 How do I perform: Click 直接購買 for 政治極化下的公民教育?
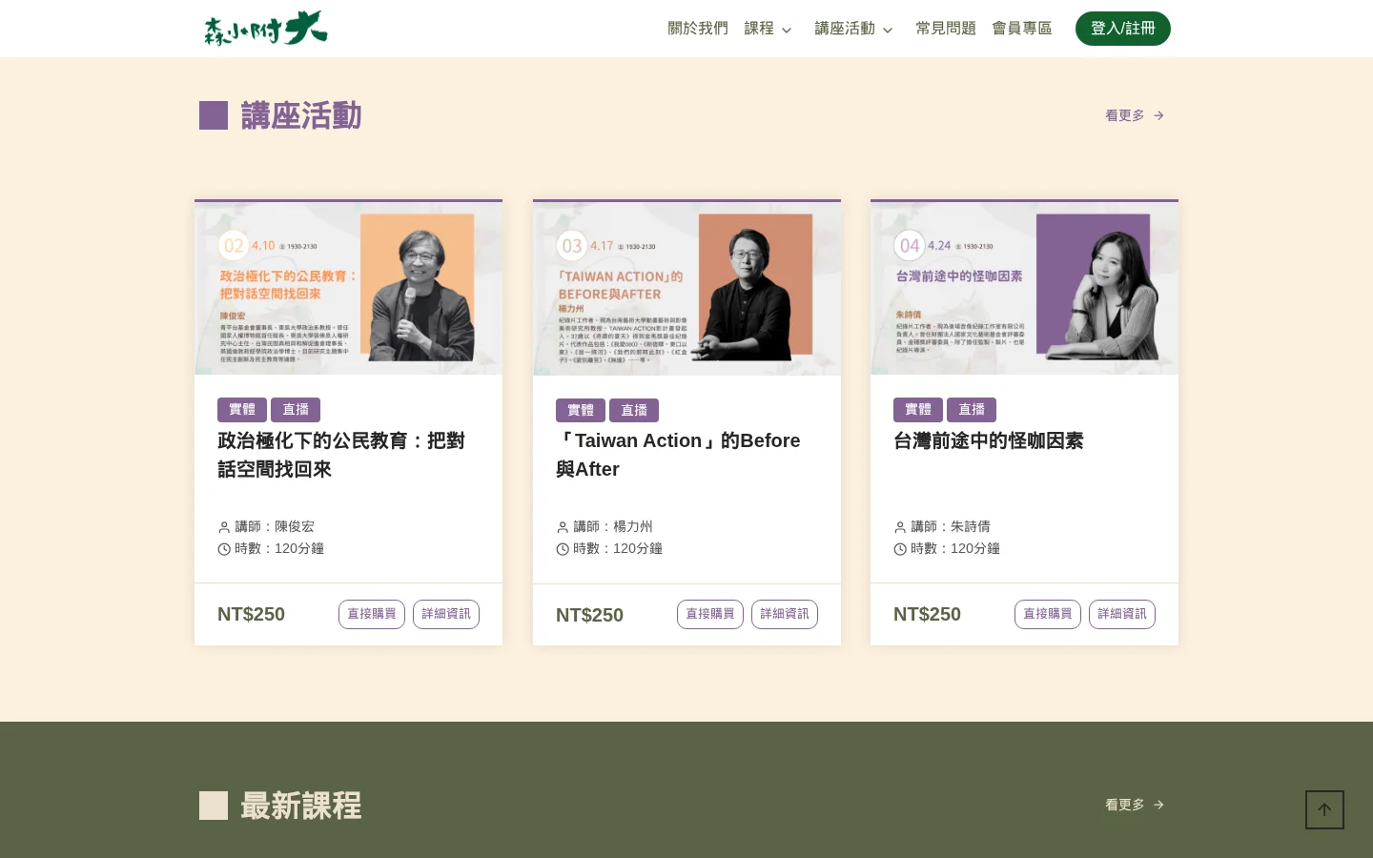tap(372, 614)
